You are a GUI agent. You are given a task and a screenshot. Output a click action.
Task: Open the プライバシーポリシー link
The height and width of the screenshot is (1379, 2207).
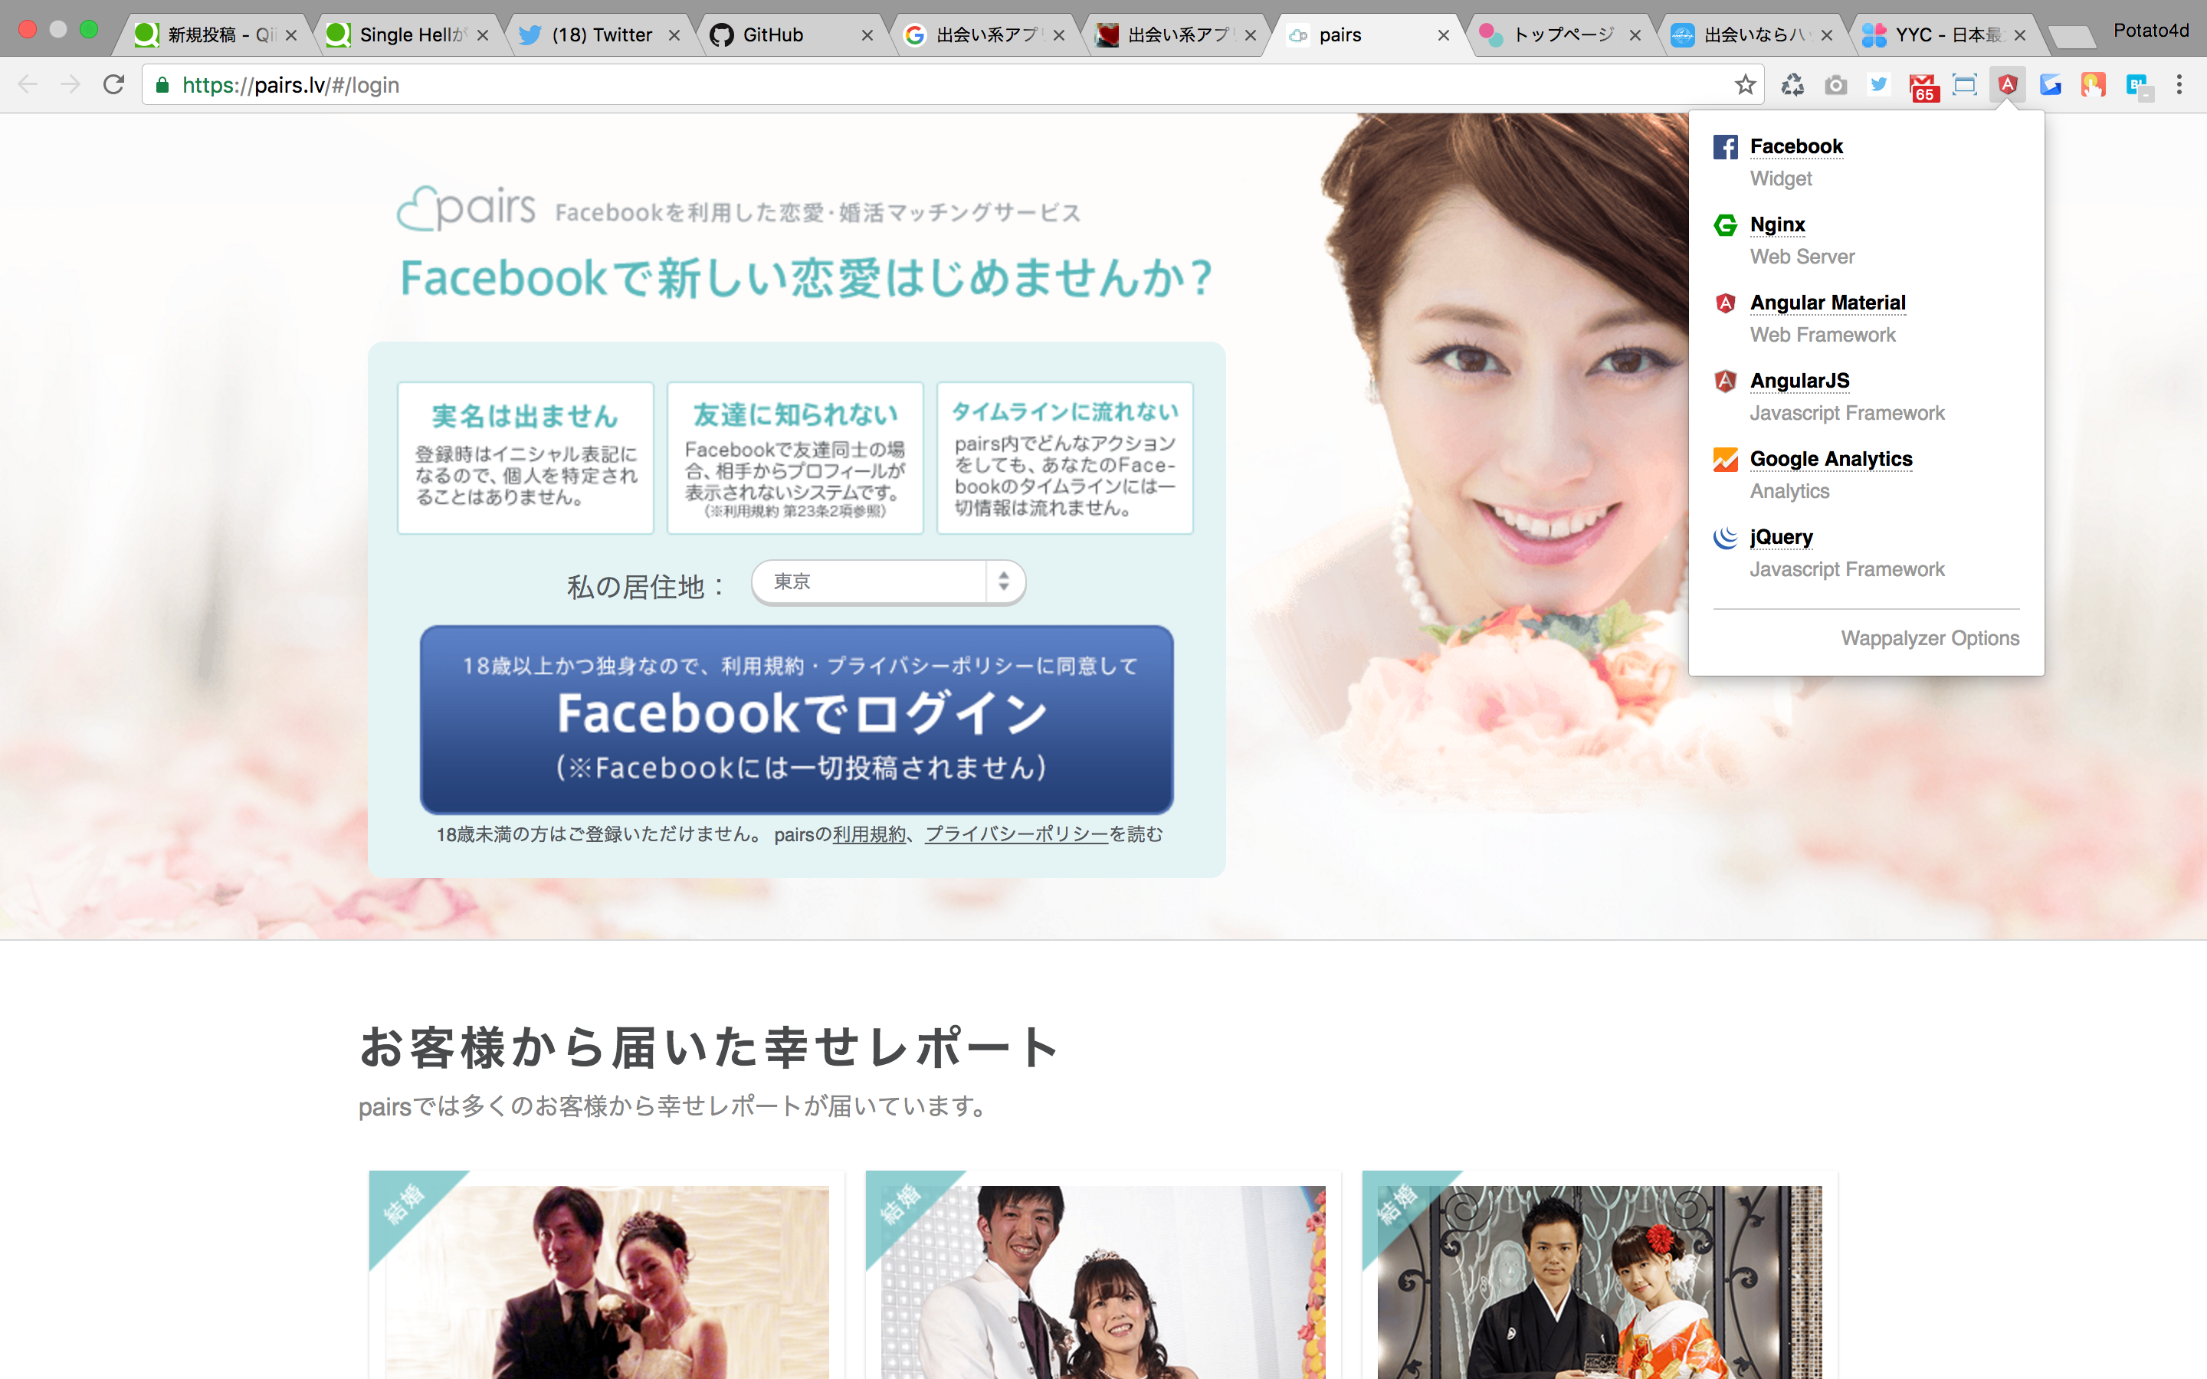pyautogui.click(x=1017, y=834)
